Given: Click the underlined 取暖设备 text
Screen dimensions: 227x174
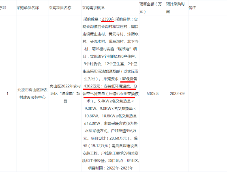Looking at the screenshot, I should click(x=130, y=79).
